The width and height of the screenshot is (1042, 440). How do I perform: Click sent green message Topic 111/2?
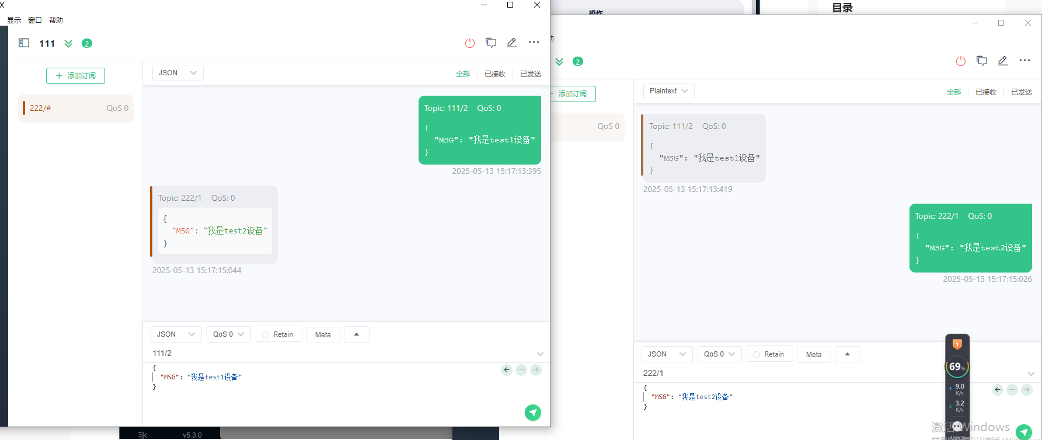pos(480,130)
